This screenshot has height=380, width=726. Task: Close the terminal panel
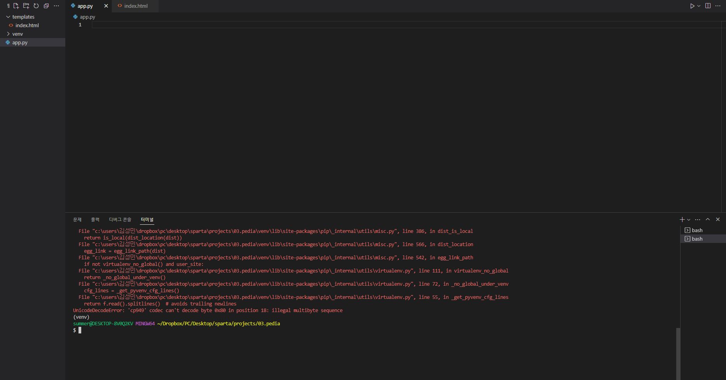tap(718, 219)
